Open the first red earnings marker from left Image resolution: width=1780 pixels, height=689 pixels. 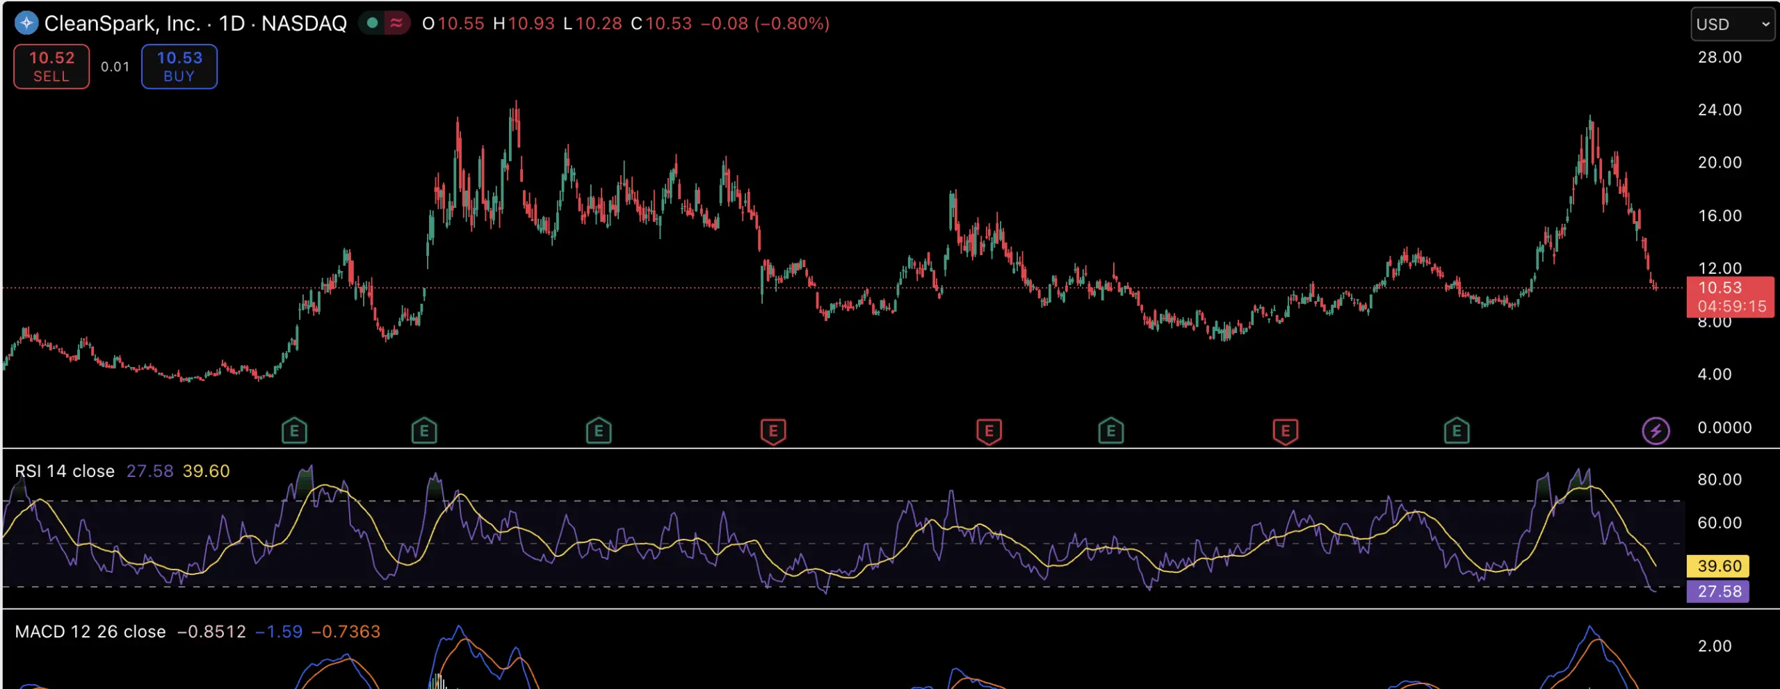[x=773, y=431]
